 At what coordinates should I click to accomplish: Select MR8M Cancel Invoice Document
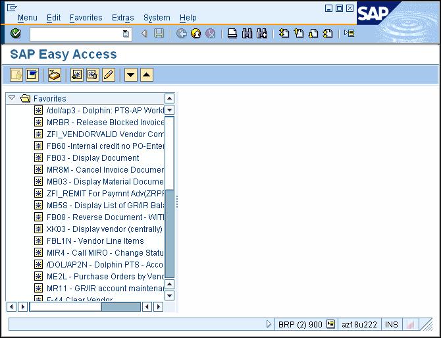(x=105, y=170)
